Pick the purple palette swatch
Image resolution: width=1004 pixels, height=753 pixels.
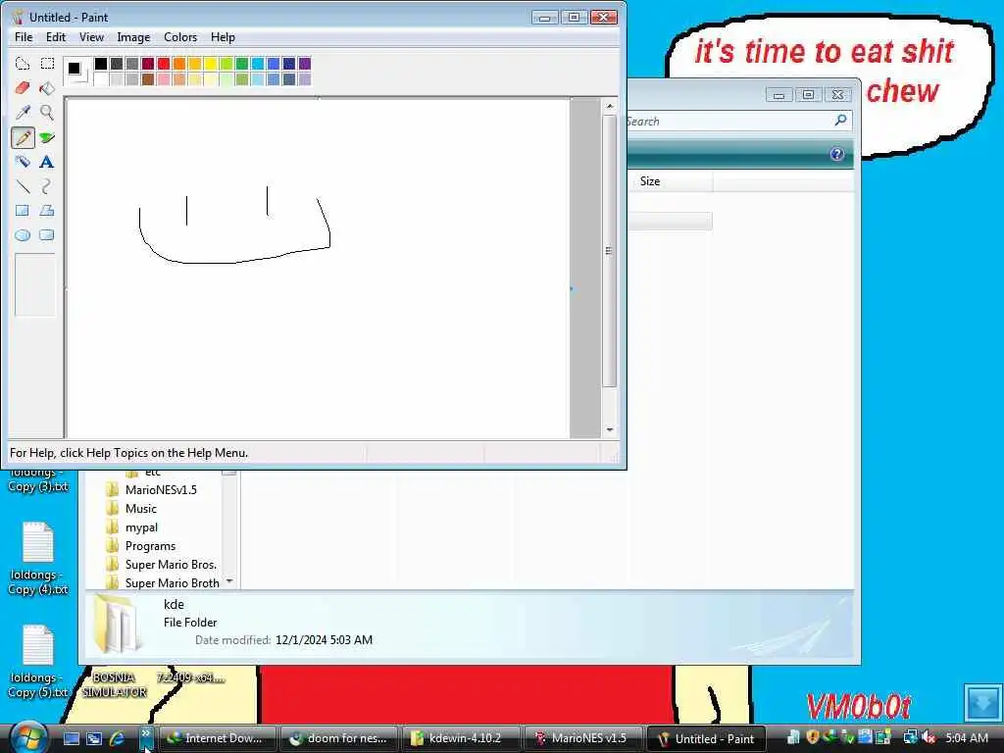(x=304, y=64)
